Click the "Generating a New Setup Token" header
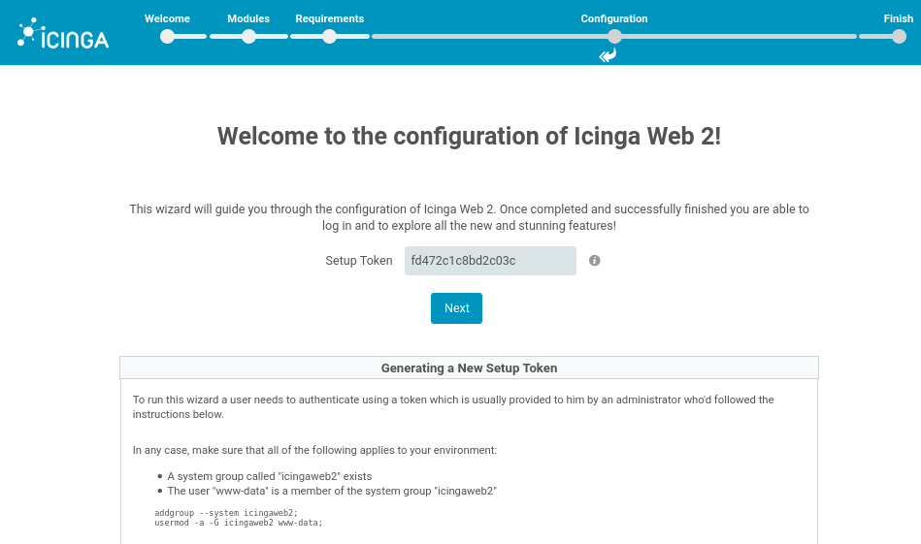Image resolution: width=921 pixels, height=544 pixels. point(469,368)
